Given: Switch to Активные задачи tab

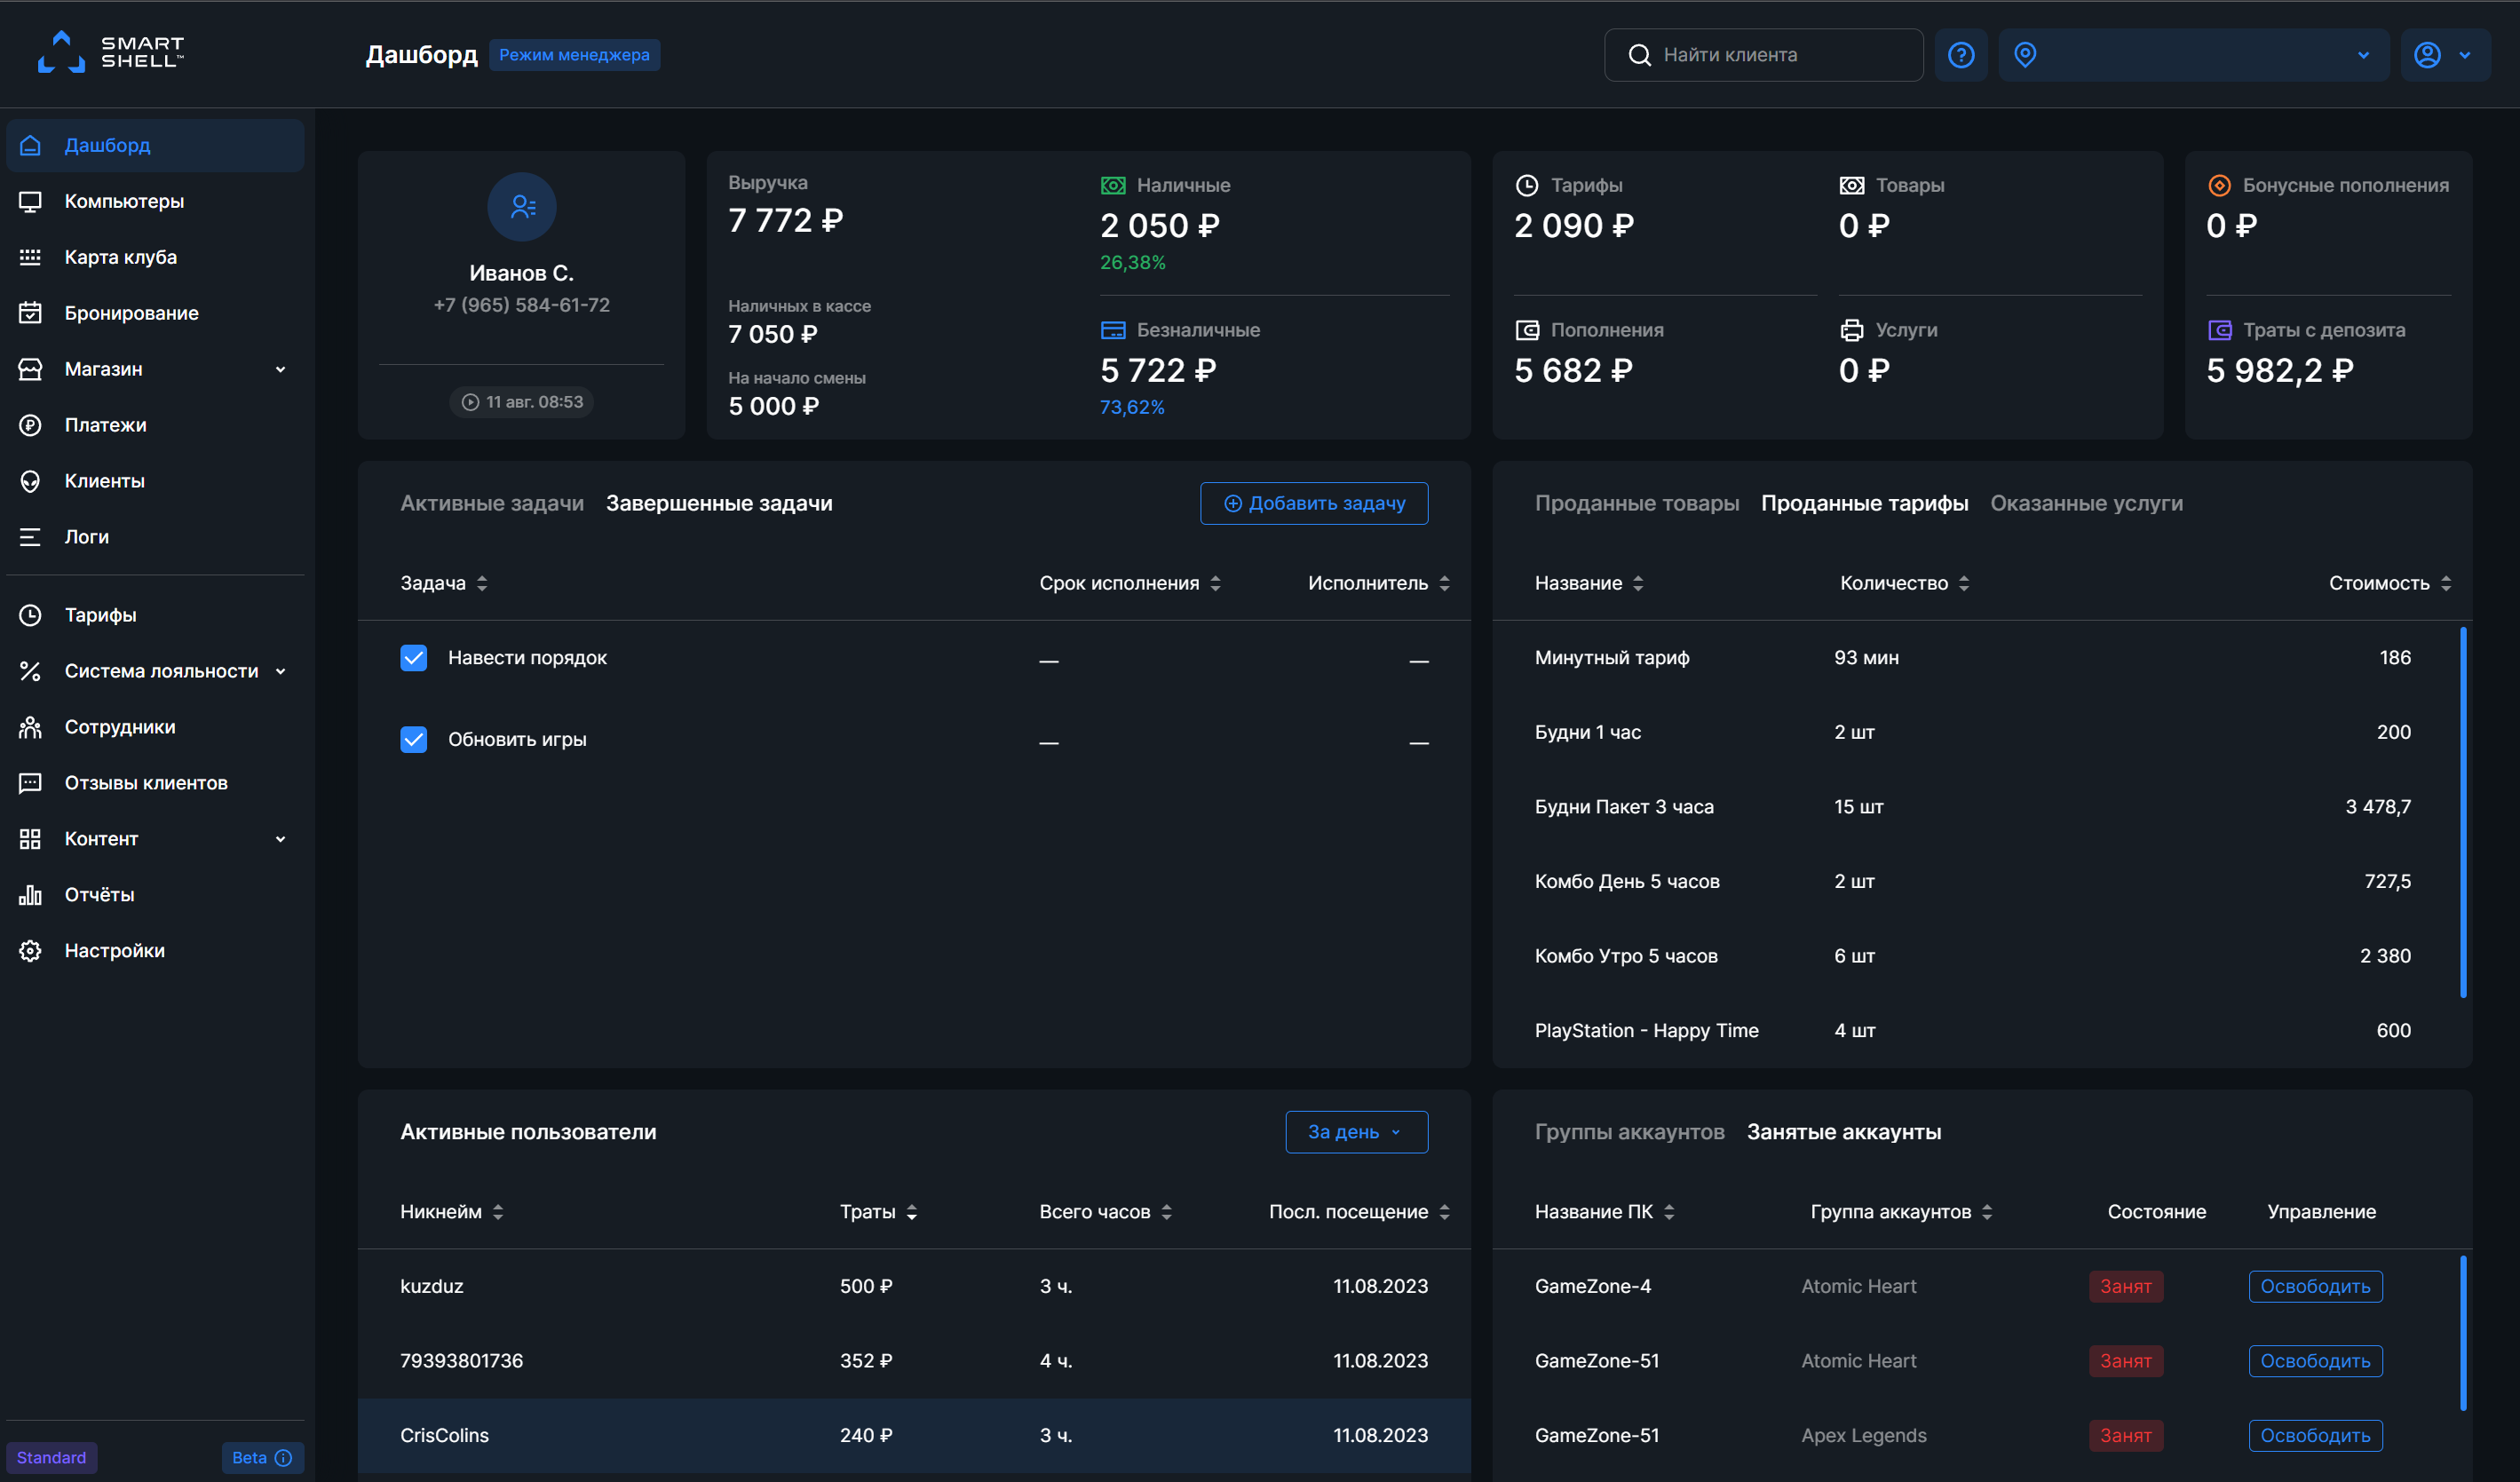Looking at the screenshot, I should coord(492,503).
